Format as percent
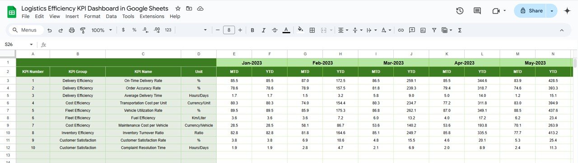 (x=134, y=30)
